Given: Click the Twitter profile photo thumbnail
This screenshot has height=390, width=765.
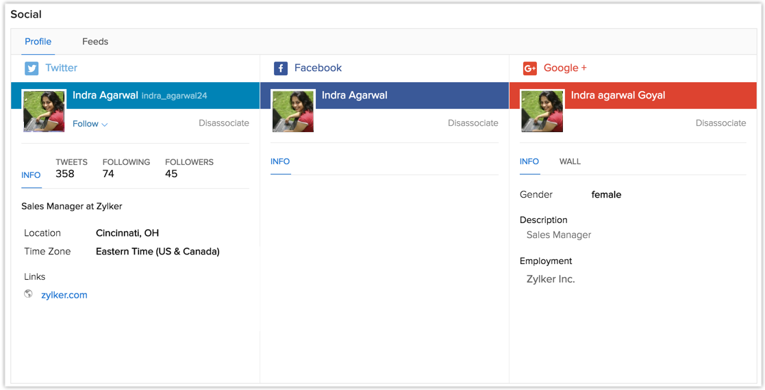Looking at the screenshot, I should click(44, 110).
